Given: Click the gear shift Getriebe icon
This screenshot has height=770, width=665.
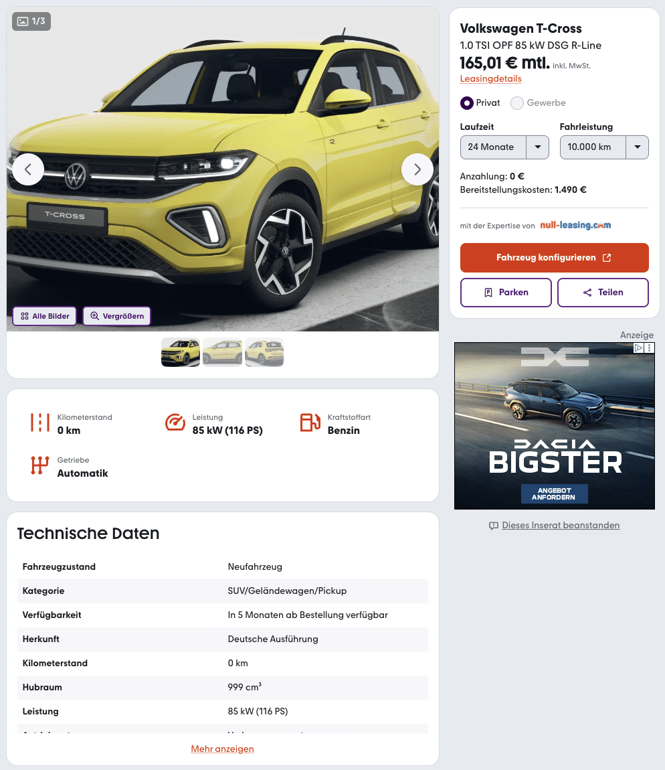Looking at the screenshot, I should click(x=39, y=465).
